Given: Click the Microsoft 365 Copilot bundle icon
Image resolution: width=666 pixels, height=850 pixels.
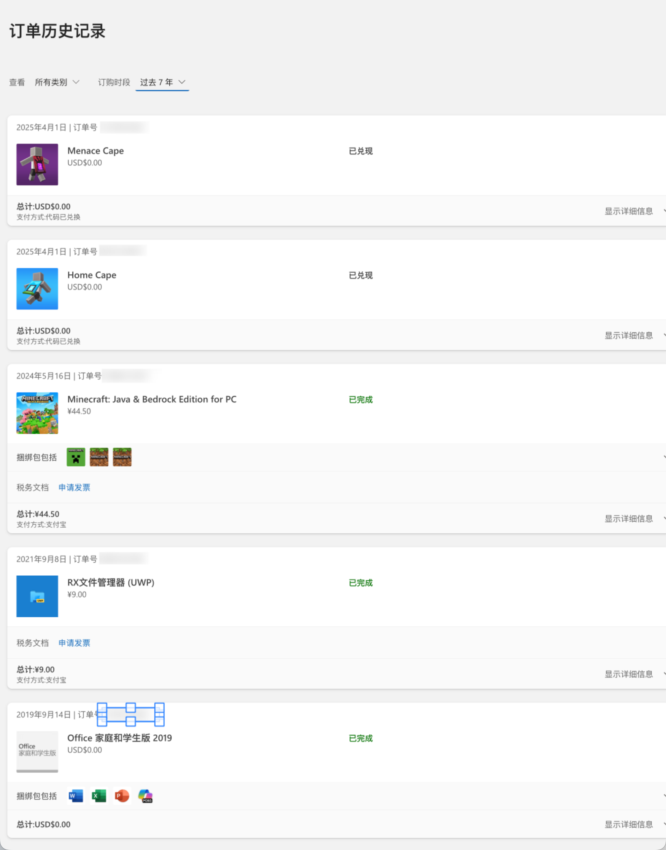Looking at the screenshot, I should click(x=145, y=796).
